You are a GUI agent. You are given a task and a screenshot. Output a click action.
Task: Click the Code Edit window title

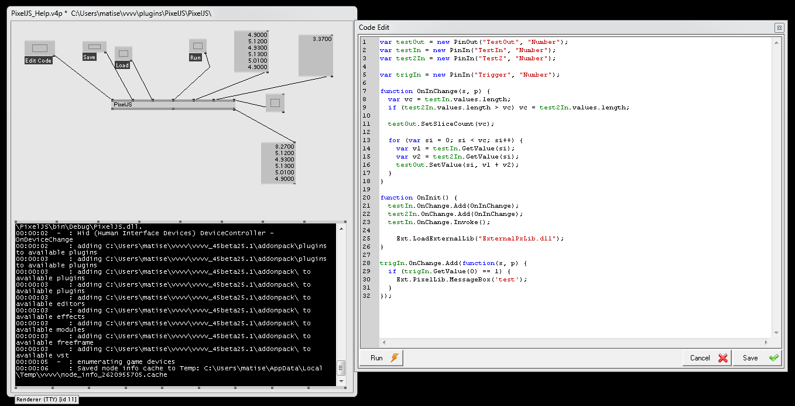click(x=374, y=27)
